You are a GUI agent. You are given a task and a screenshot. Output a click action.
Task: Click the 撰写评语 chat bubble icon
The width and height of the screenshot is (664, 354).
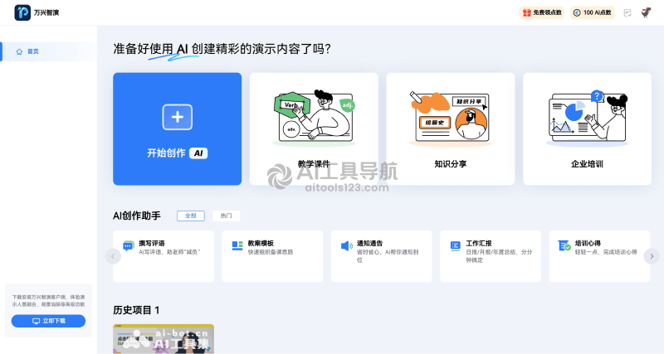128,245
